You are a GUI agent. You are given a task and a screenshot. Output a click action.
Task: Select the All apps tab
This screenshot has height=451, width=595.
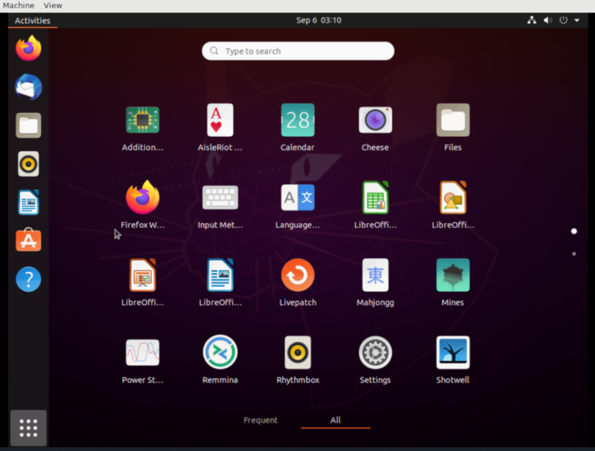335,420
